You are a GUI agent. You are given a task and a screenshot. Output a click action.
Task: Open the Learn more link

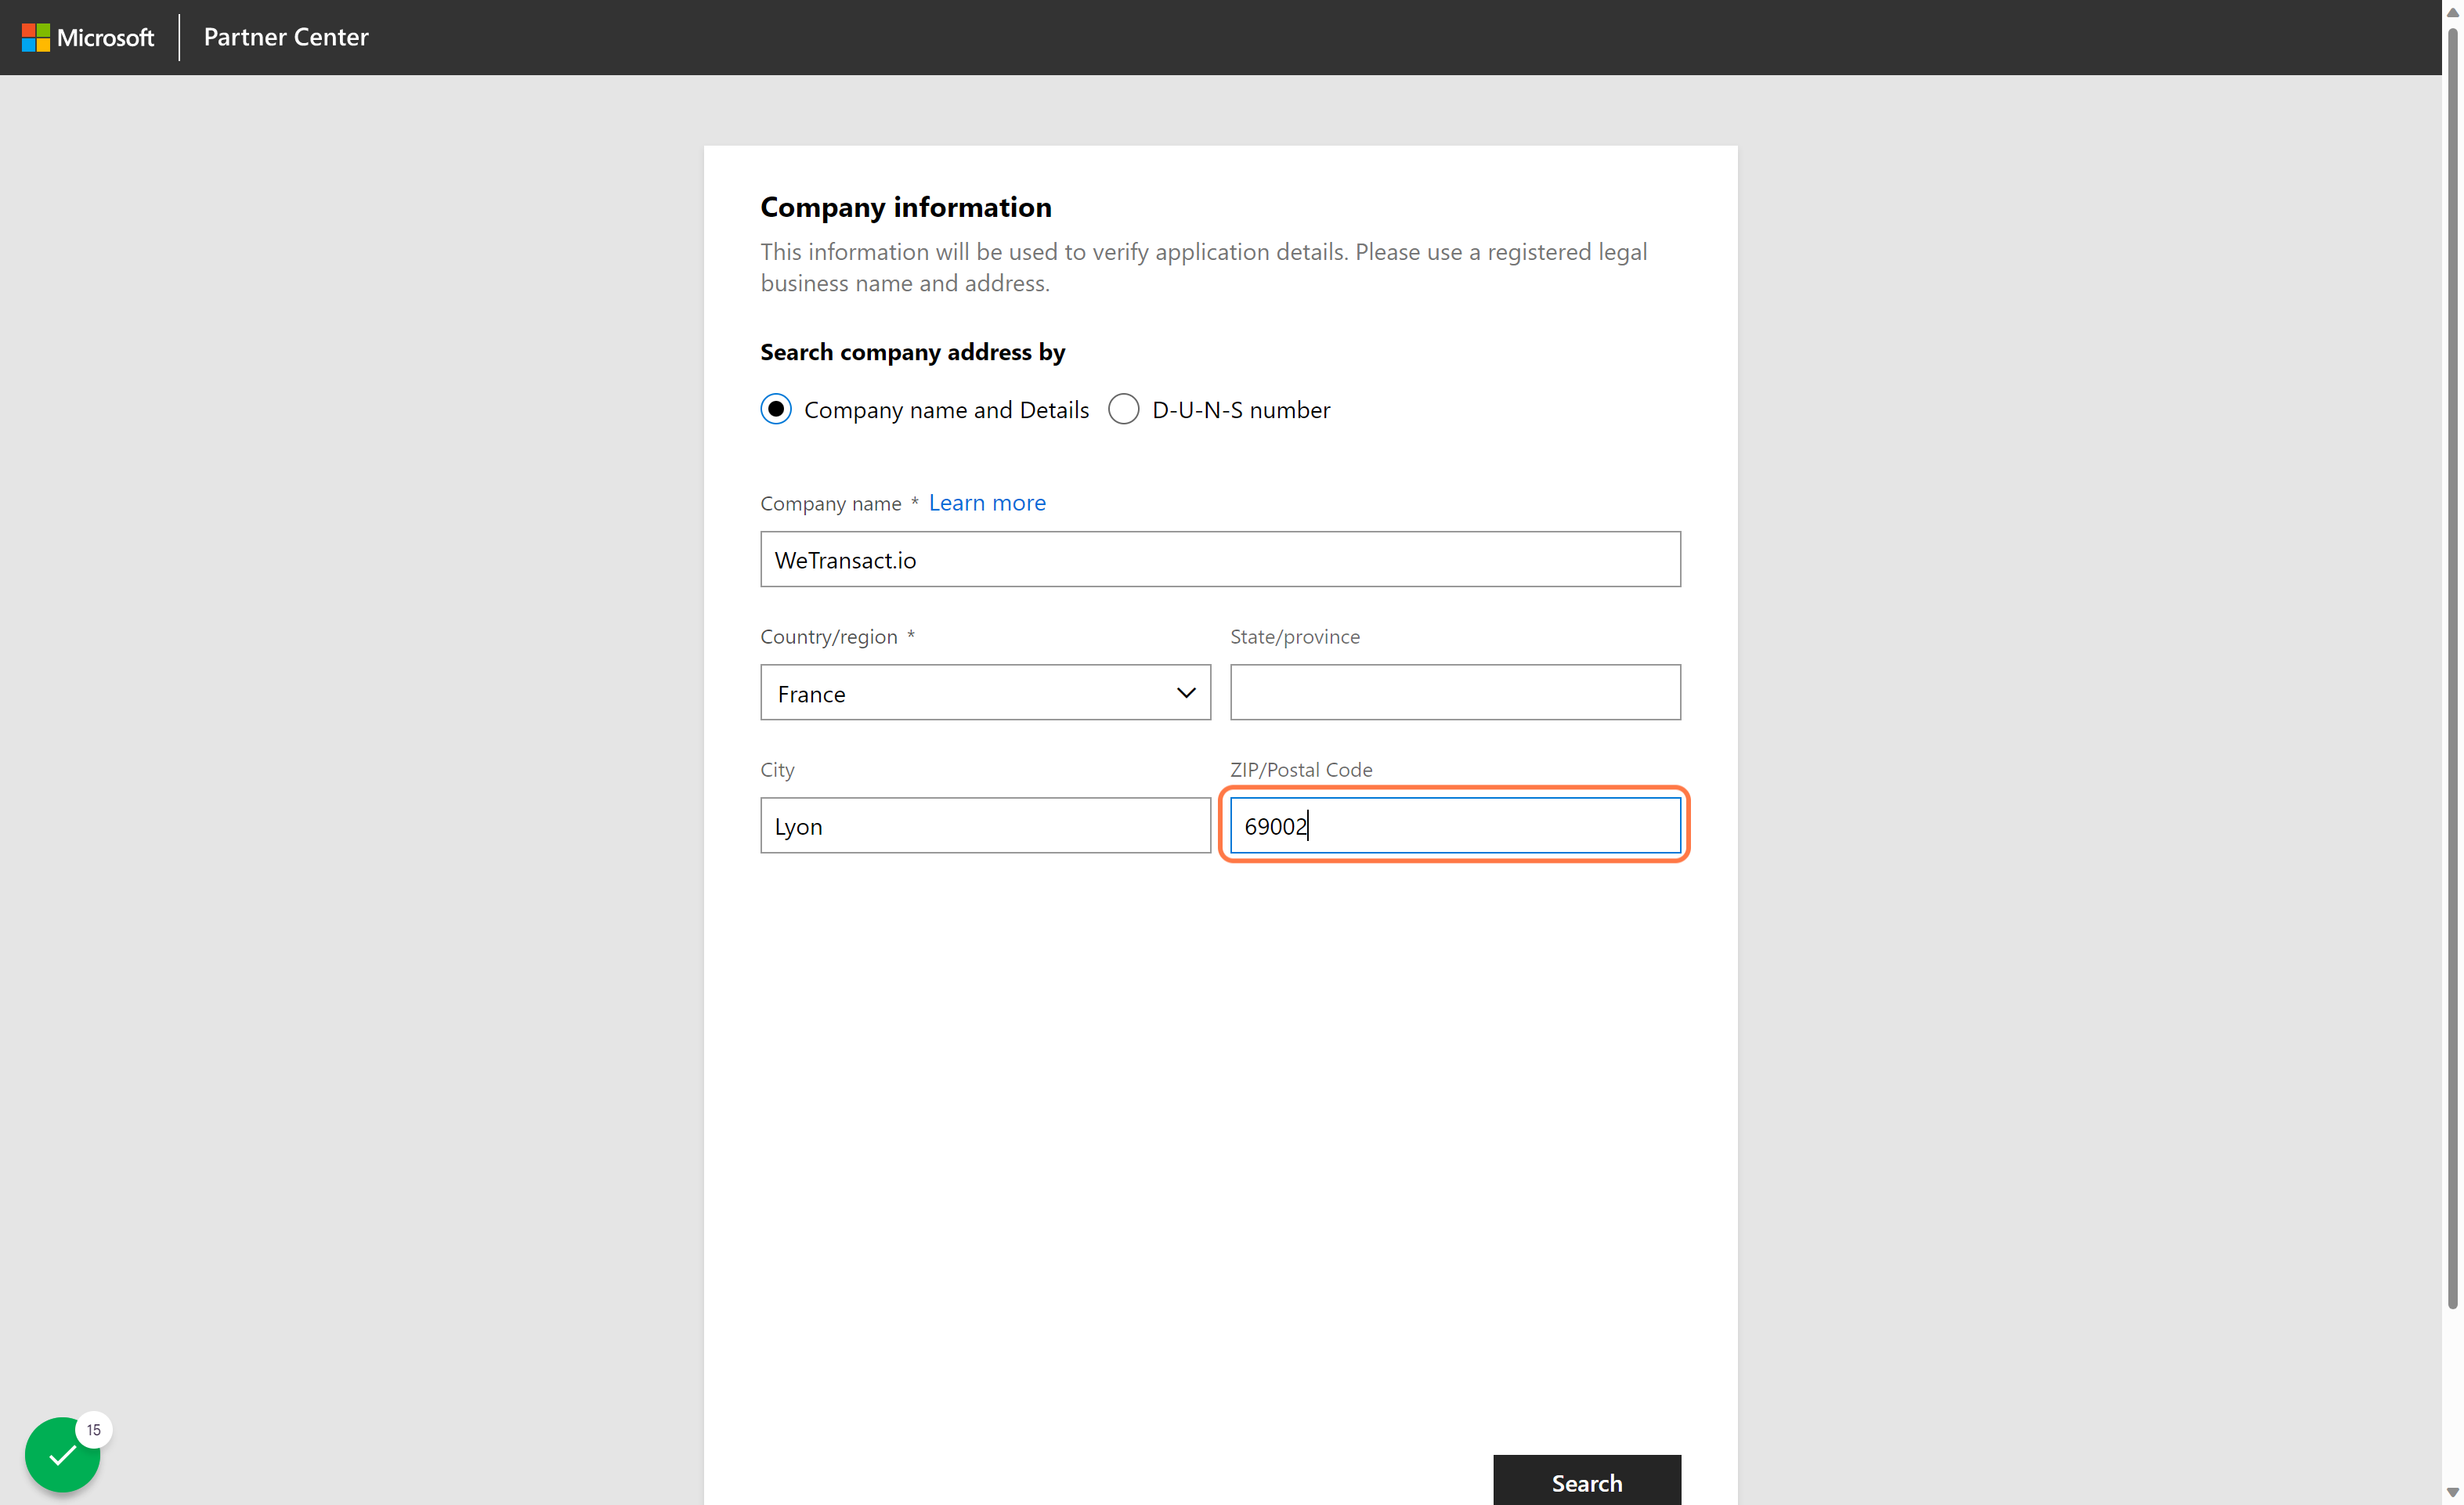click(x=987, y=502)
